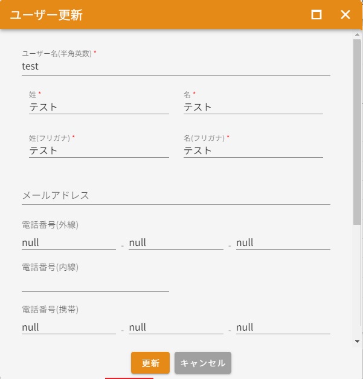Click the scrollbar up arrow
This screenshot has width=363, height=379.
(x=357, y=34)
